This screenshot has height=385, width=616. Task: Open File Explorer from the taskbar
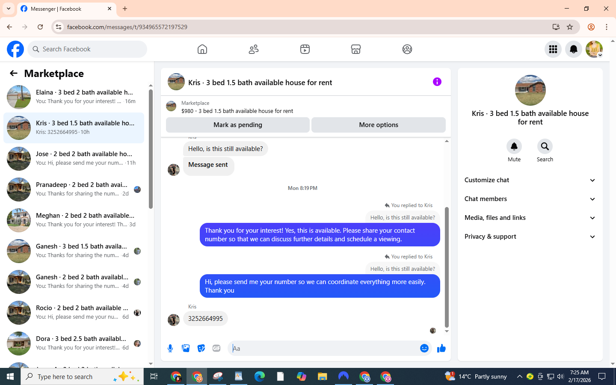tap(322, 376)
